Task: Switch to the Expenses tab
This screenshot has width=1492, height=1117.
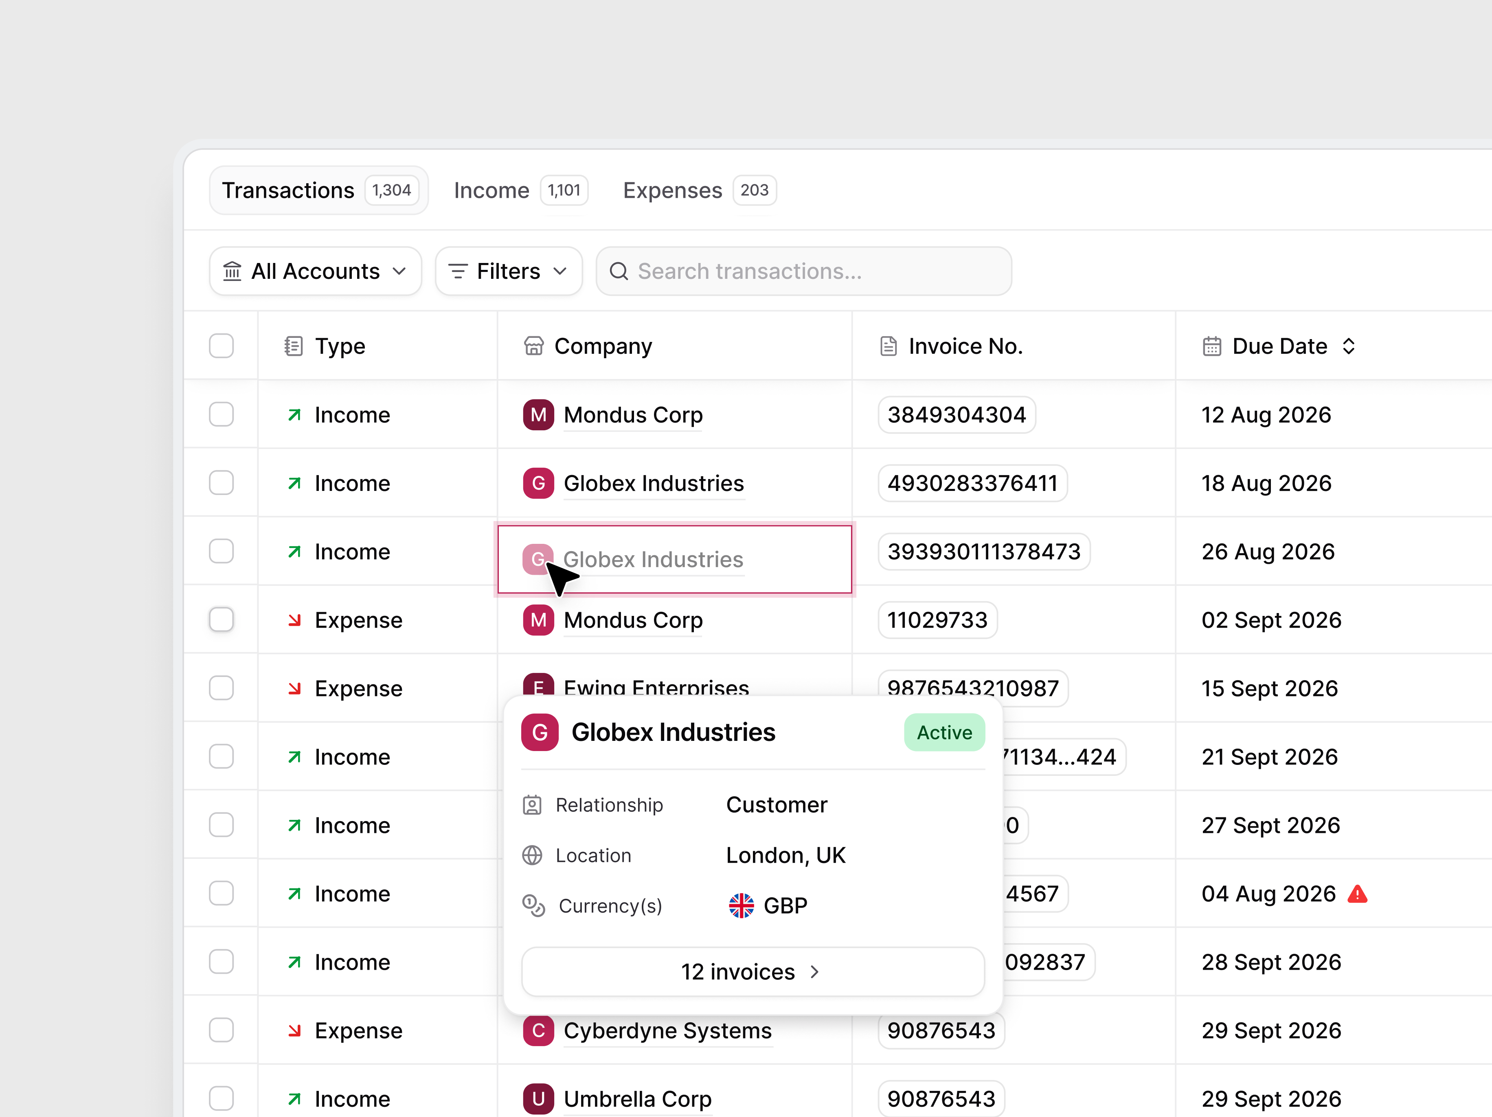Action: (700, 190)
